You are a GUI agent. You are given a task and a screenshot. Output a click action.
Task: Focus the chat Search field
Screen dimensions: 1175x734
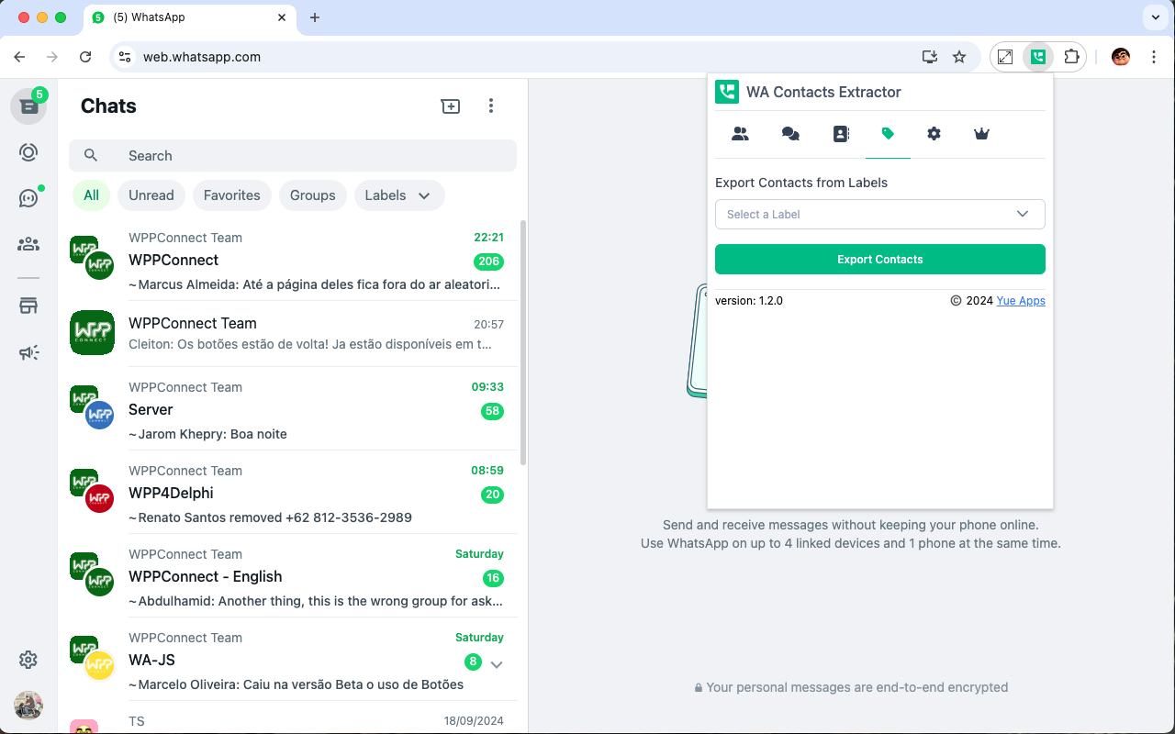(x=293, y=156)
